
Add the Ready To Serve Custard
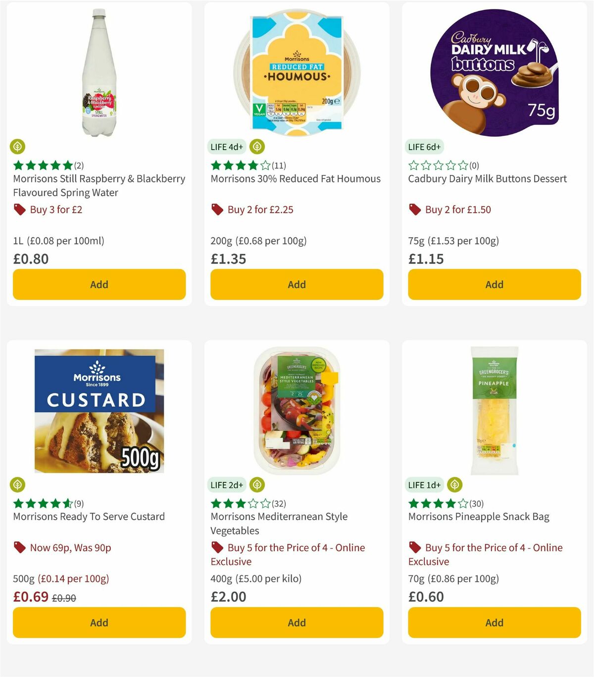99,622
